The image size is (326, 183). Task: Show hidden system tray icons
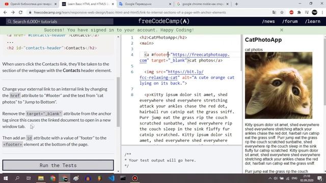point(270,178)
